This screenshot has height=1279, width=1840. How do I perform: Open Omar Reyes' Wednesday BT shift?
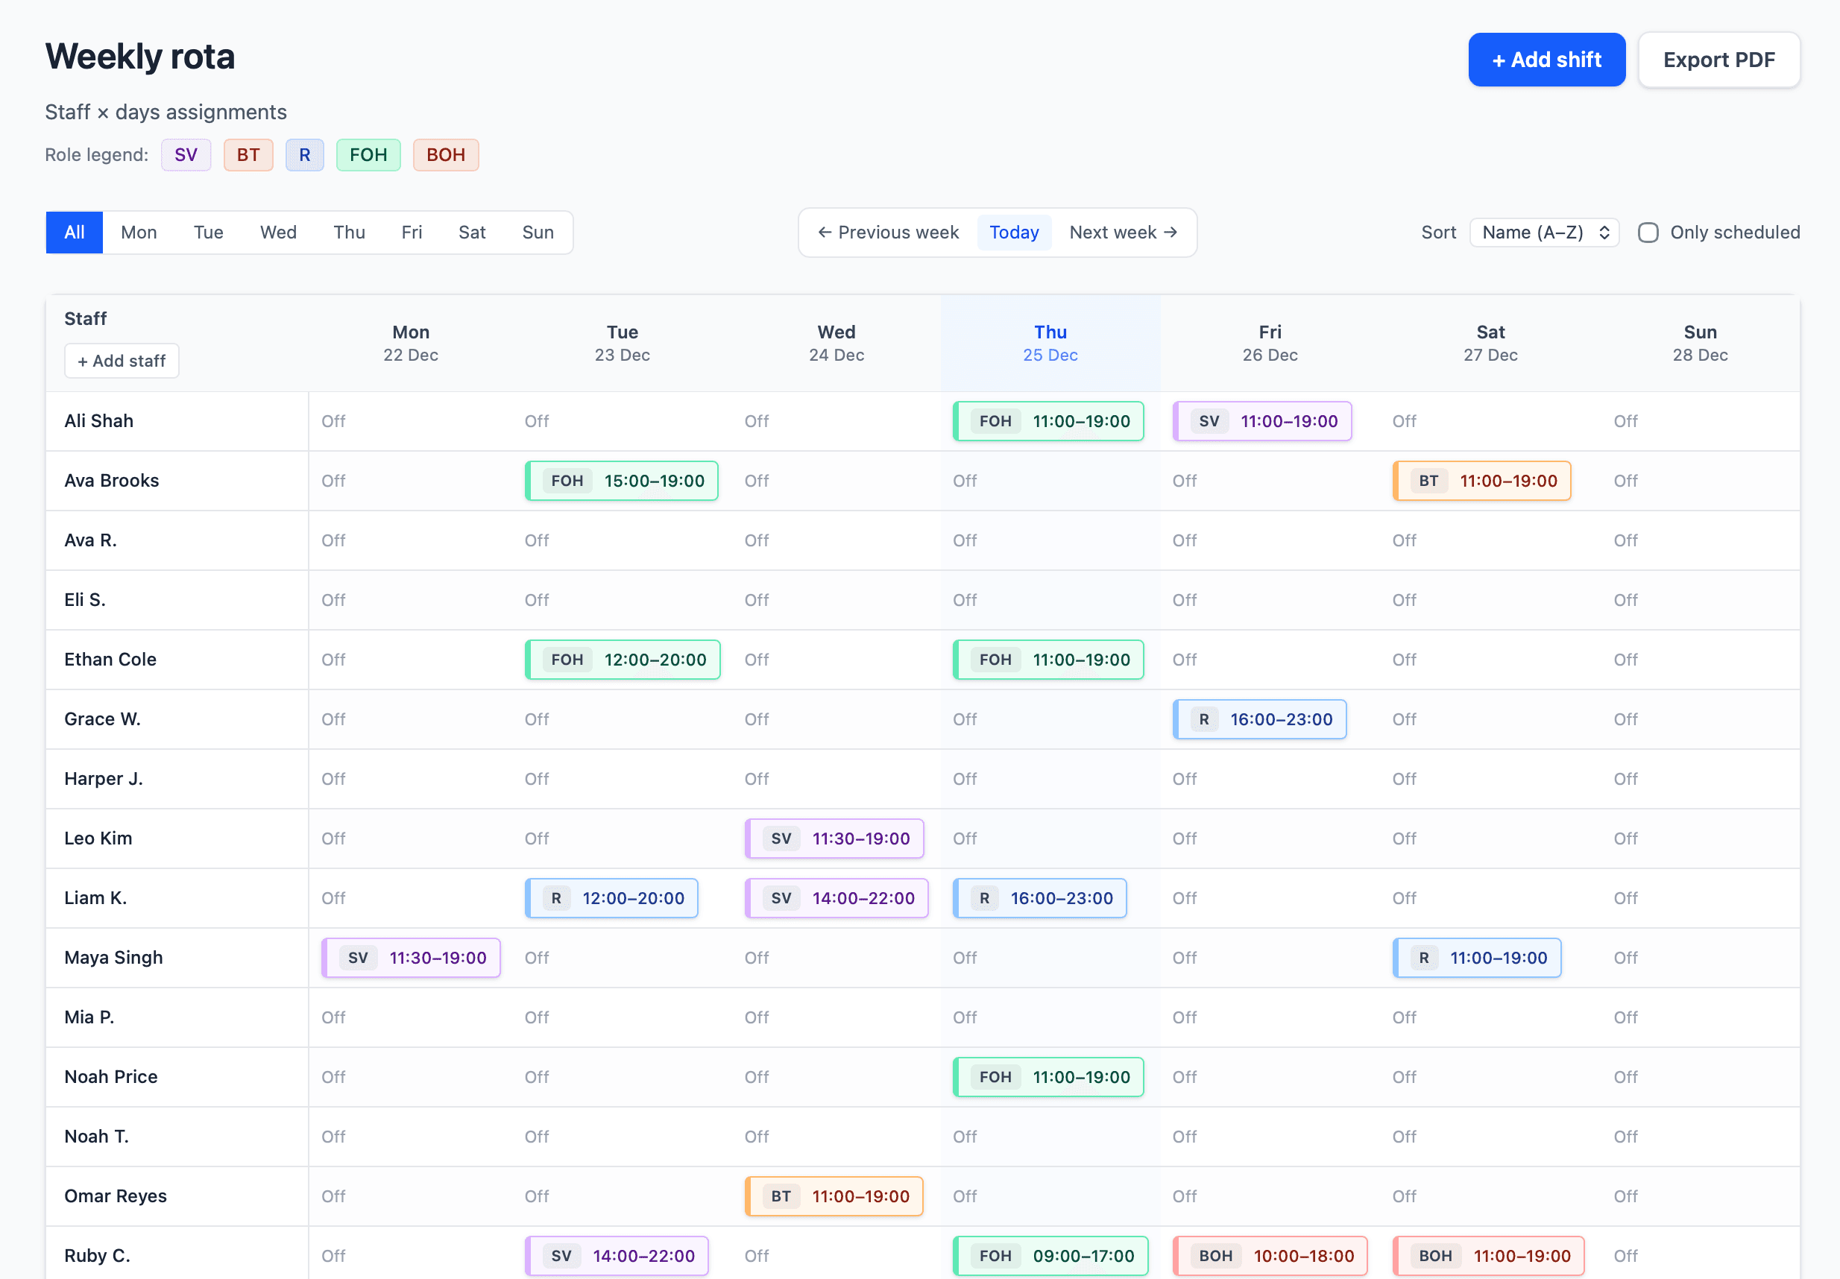click(834, 1196)
